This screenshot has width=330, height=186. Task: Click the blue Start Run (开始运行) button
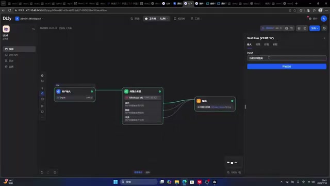287,67
